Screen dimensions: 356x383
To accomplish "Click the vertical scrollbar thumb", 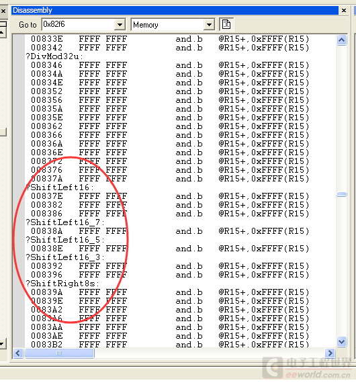I will pos(341,194).
